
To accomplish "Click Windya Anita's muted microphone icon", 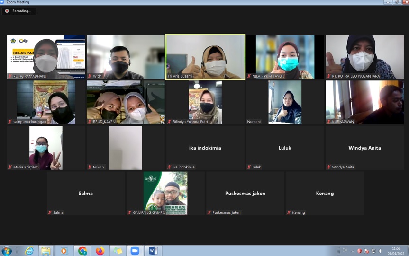I will point(328,167).
